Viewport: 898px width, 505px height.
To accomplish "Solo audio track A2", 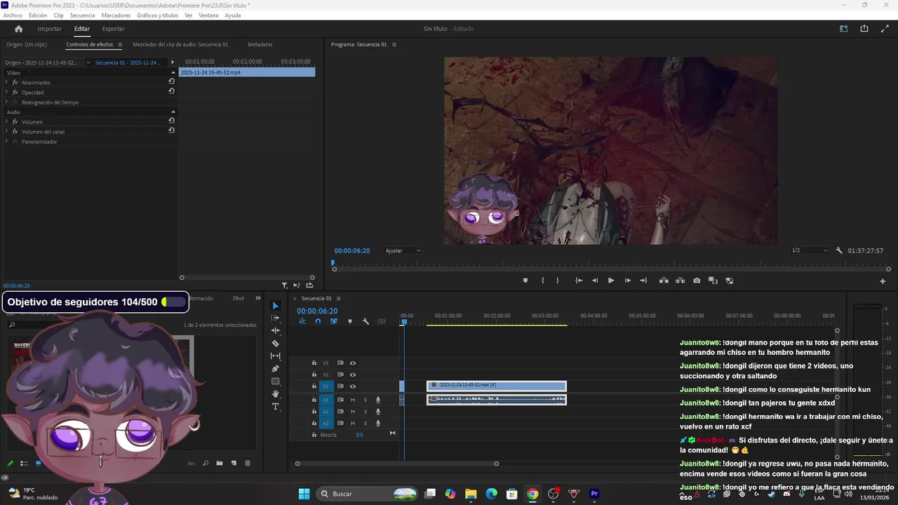I will point(365,412).
